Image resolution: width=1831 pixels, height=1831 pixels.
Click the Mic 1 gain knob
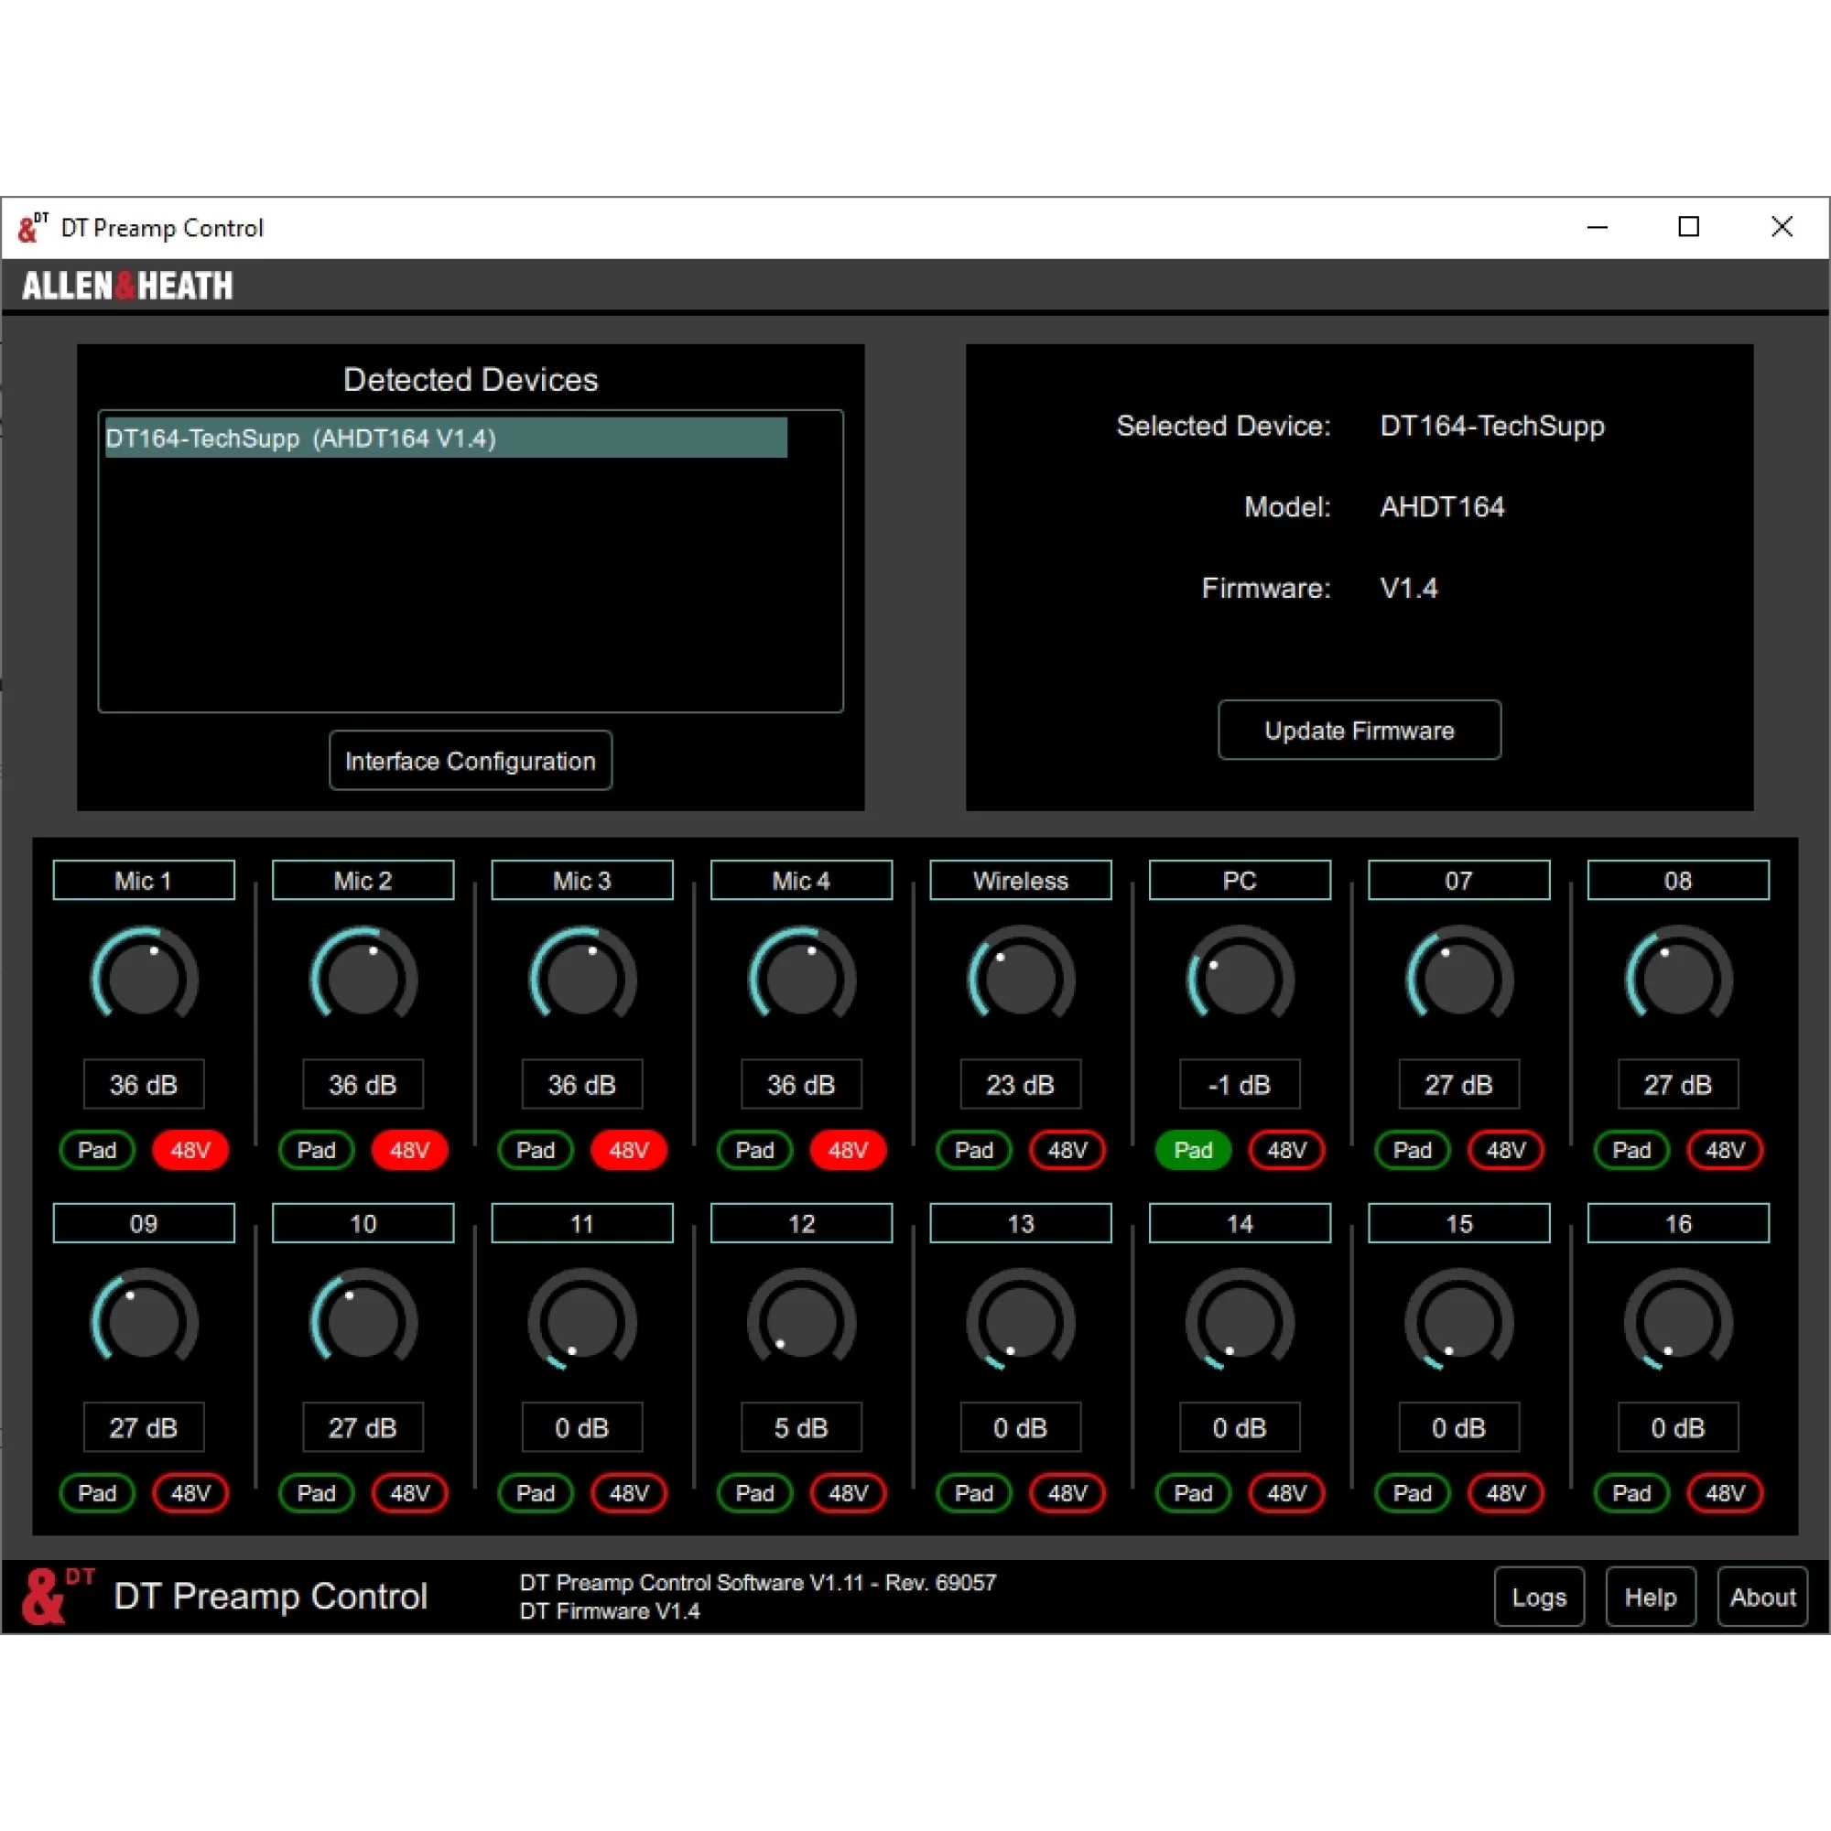[144, 977]
